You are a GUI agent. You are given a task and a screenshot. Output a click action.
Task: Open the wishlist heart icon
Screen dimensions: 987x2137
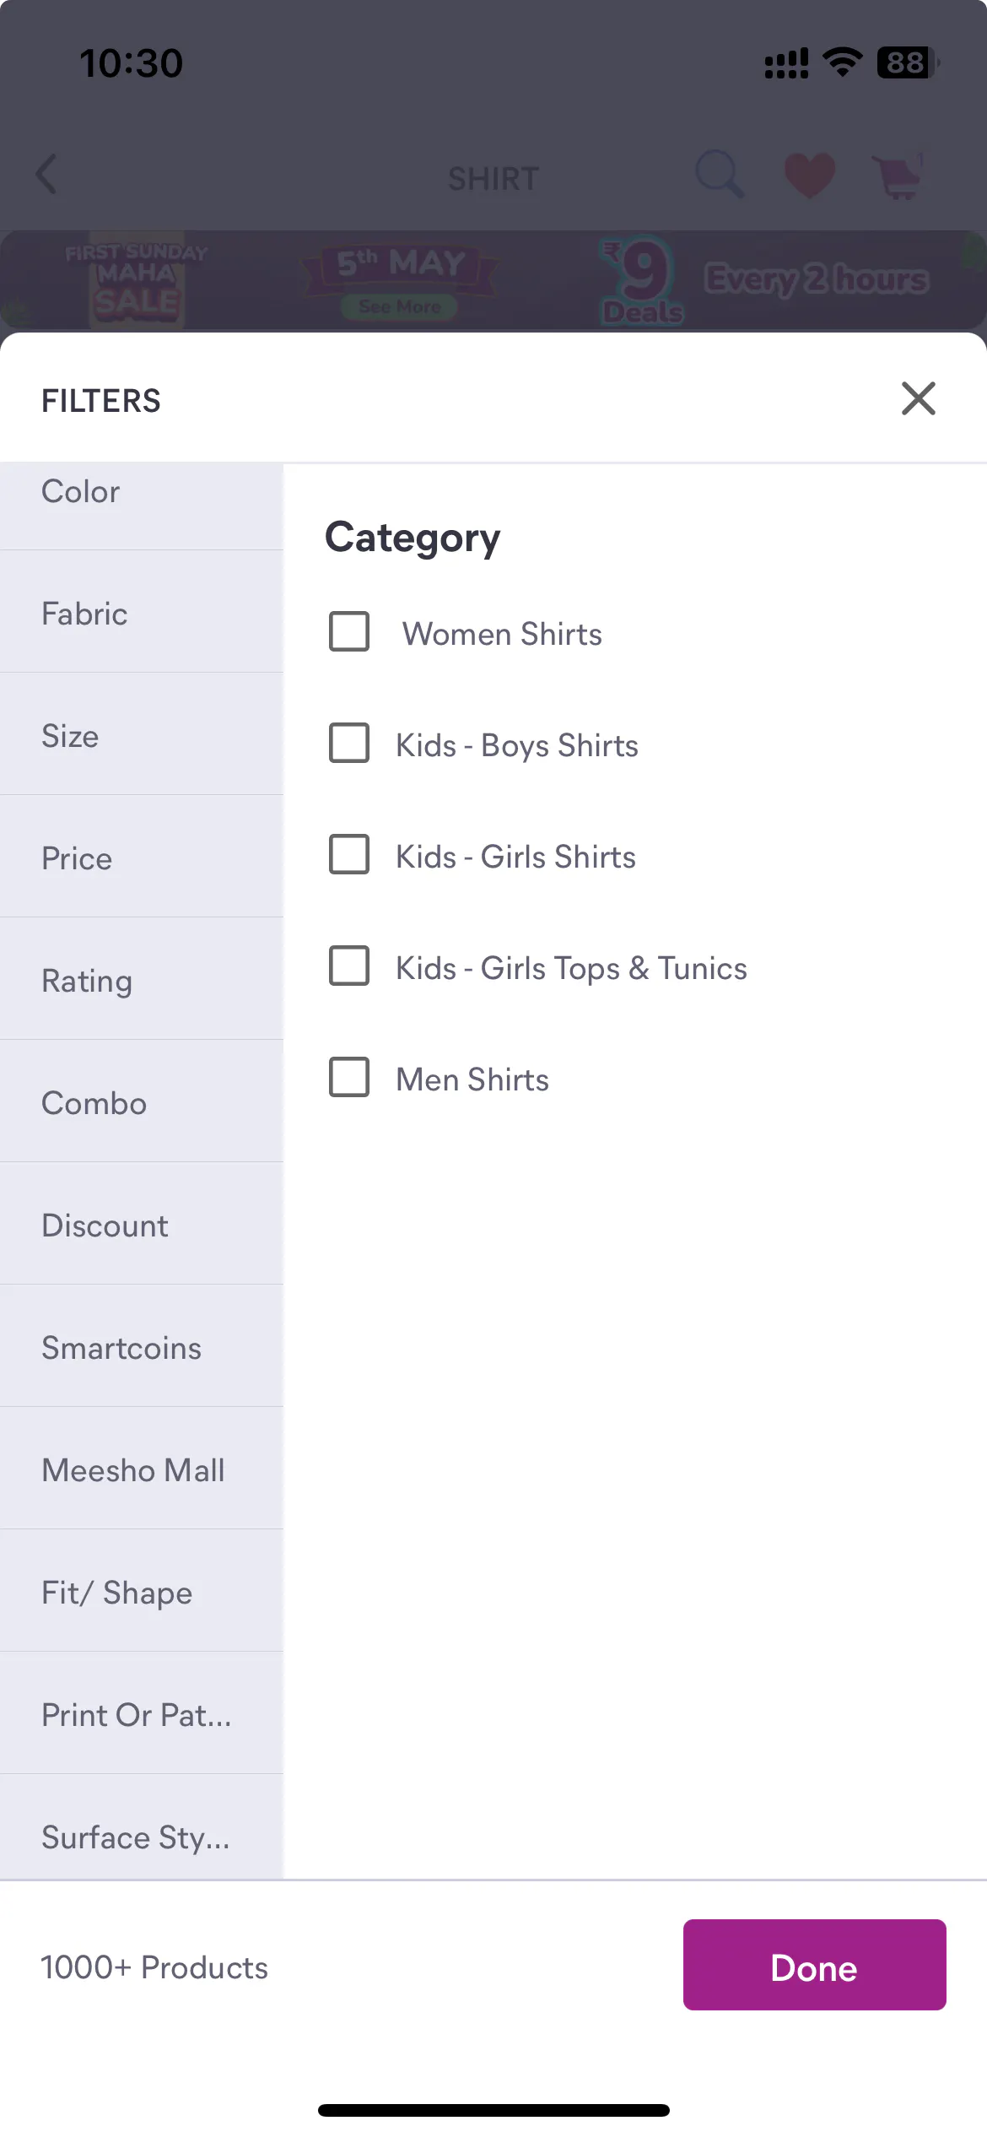point(809,176)
